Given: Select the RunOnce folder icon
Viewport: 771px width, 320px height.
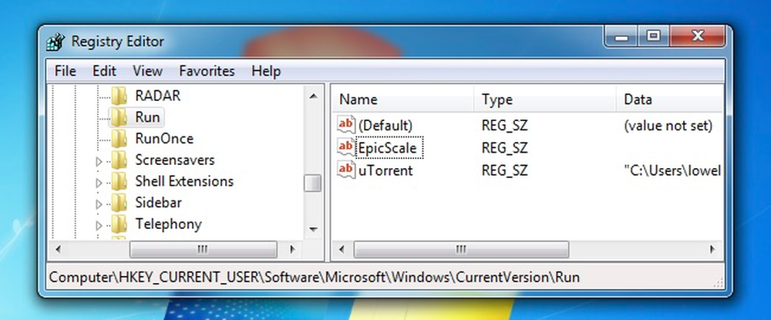Looking at the screenshot, I should tap(120, 139).
